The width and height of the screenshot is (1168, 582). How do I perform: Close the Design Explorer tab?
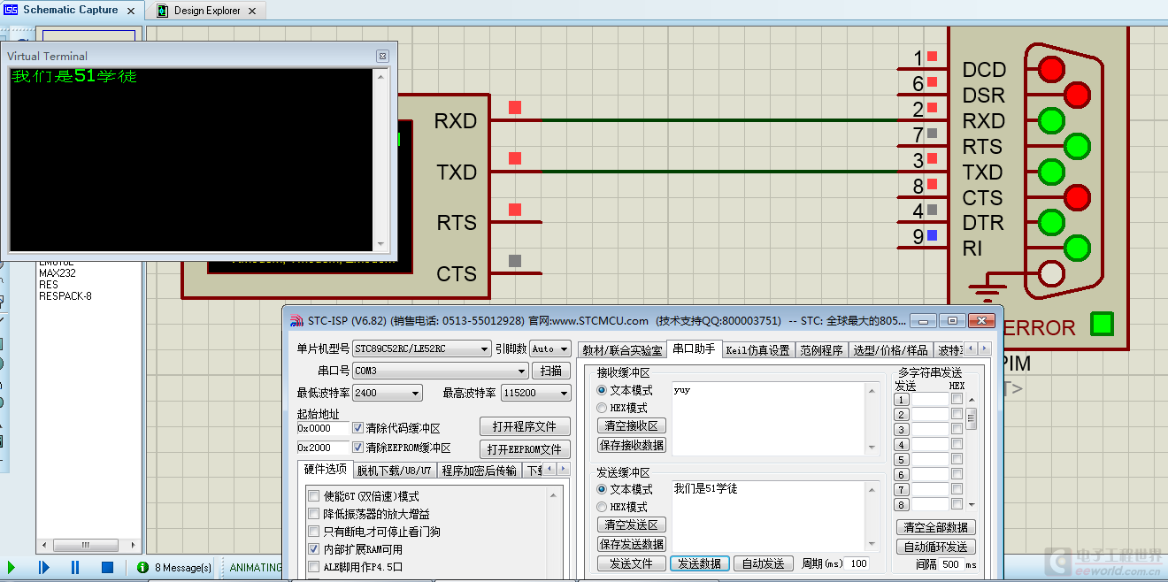(252, 11)
